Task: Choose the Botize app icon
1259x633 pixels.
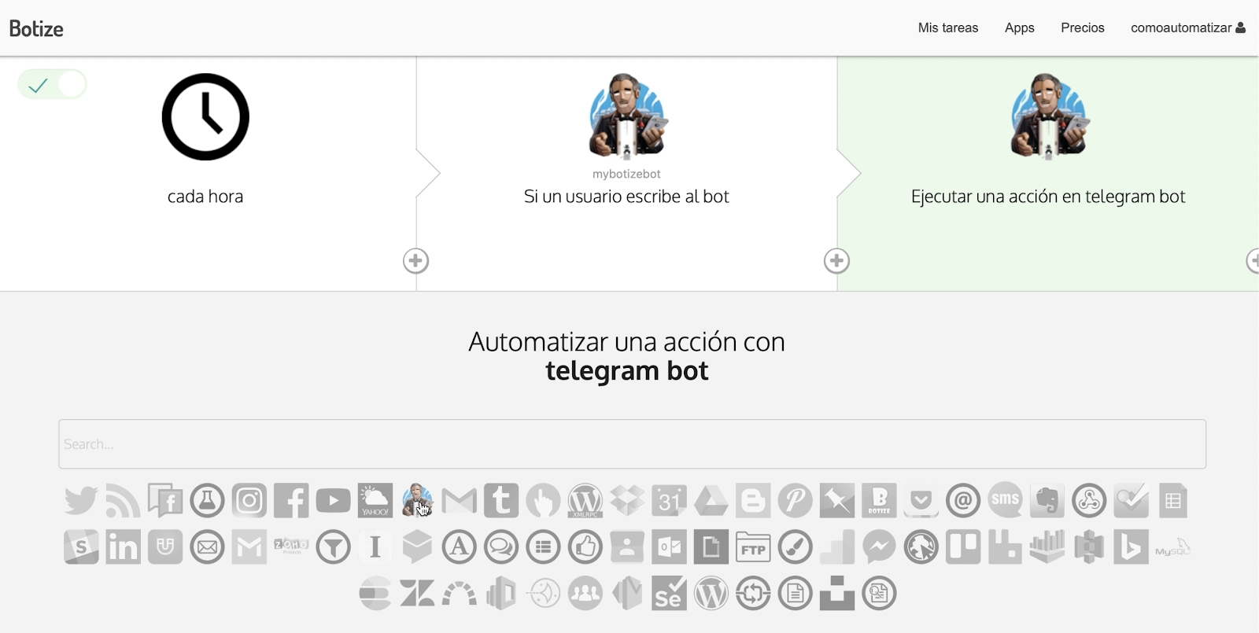Action: [879, 501]
